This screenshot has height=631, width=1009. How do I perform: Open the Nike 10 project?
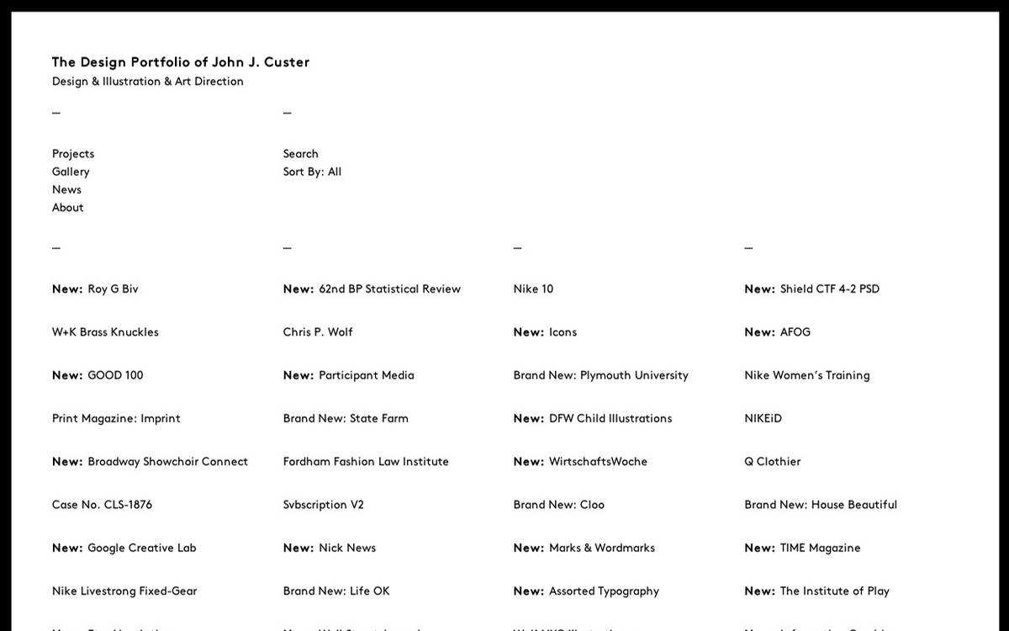click(533, 289)
